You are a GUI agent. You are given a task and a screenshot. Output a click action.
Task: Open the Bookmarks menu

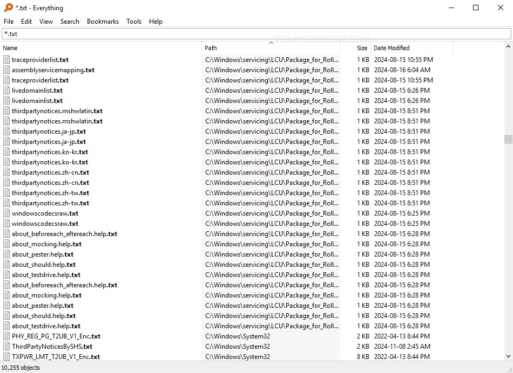103,22
